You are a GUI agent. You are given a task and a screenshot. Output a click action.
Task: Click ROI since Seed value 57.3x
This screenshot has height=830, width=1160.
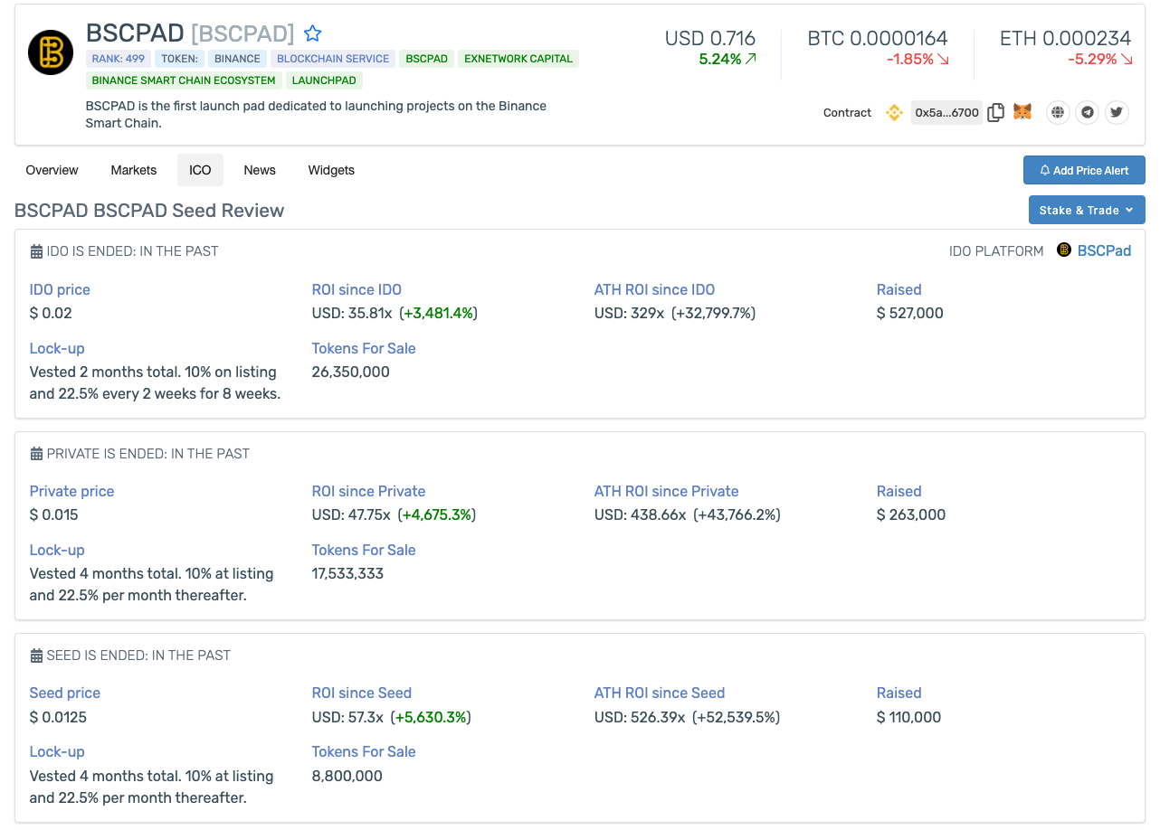[392, 717]
